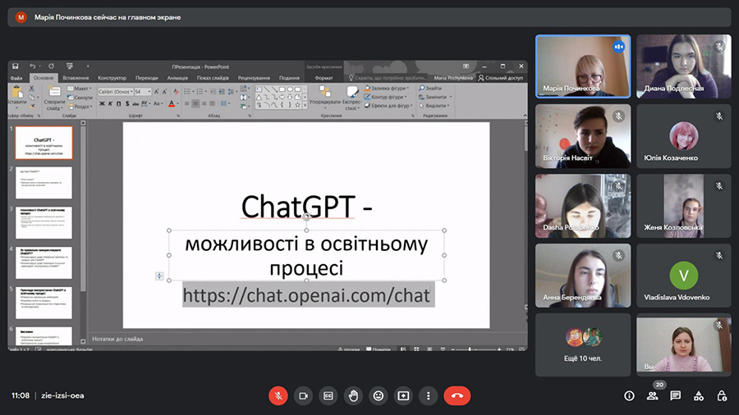The image size is (739, 415).
Task: Click the Ещё 10 чел. tile
Action: pyautogui.click(x=583, y=344)
